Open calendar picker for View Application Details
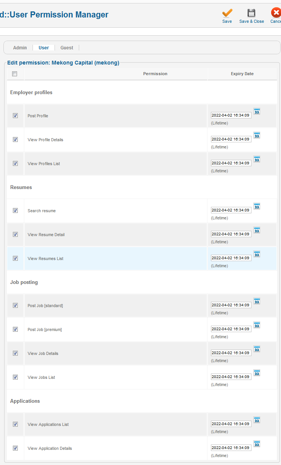Image resolution: width=281 pixels, height=465 pixels. tap(257, 444)
